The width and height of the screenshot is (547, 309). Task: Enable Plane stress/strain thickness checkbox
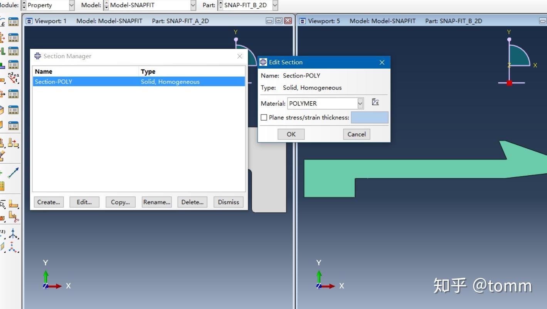point(264,118)
